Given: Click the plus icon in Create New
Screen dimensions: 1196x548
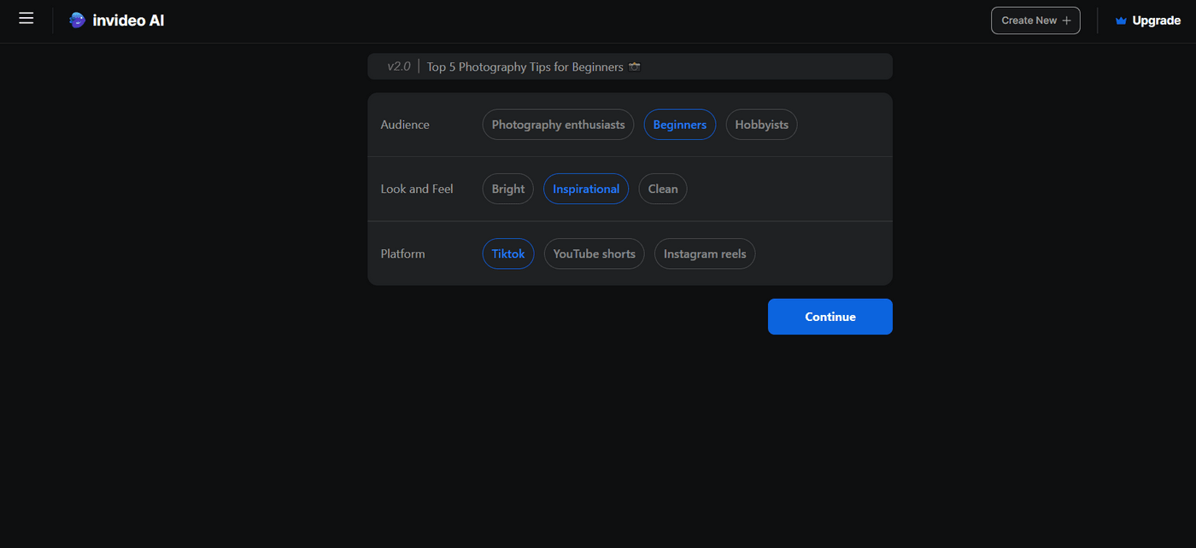Looking at the screenshot, I should (x=1066, y=20).
